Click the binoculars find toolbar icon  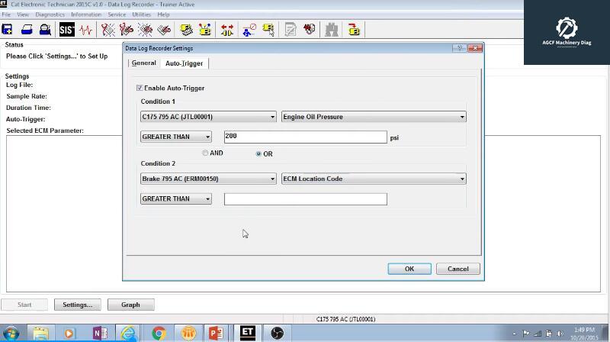pos(332,30)
